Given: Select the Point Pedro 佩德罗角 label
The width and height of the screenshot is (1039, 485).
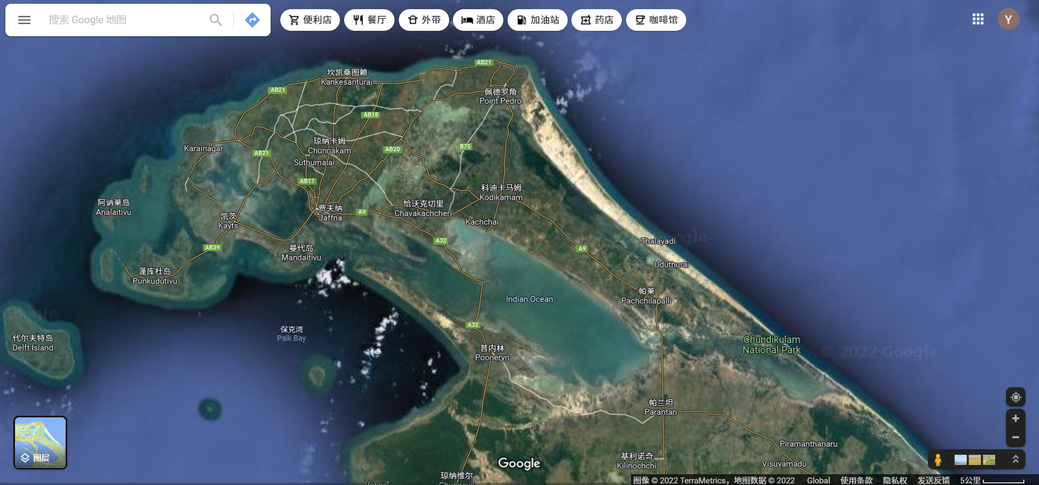Looking at the screenshot, I should 501,96.
